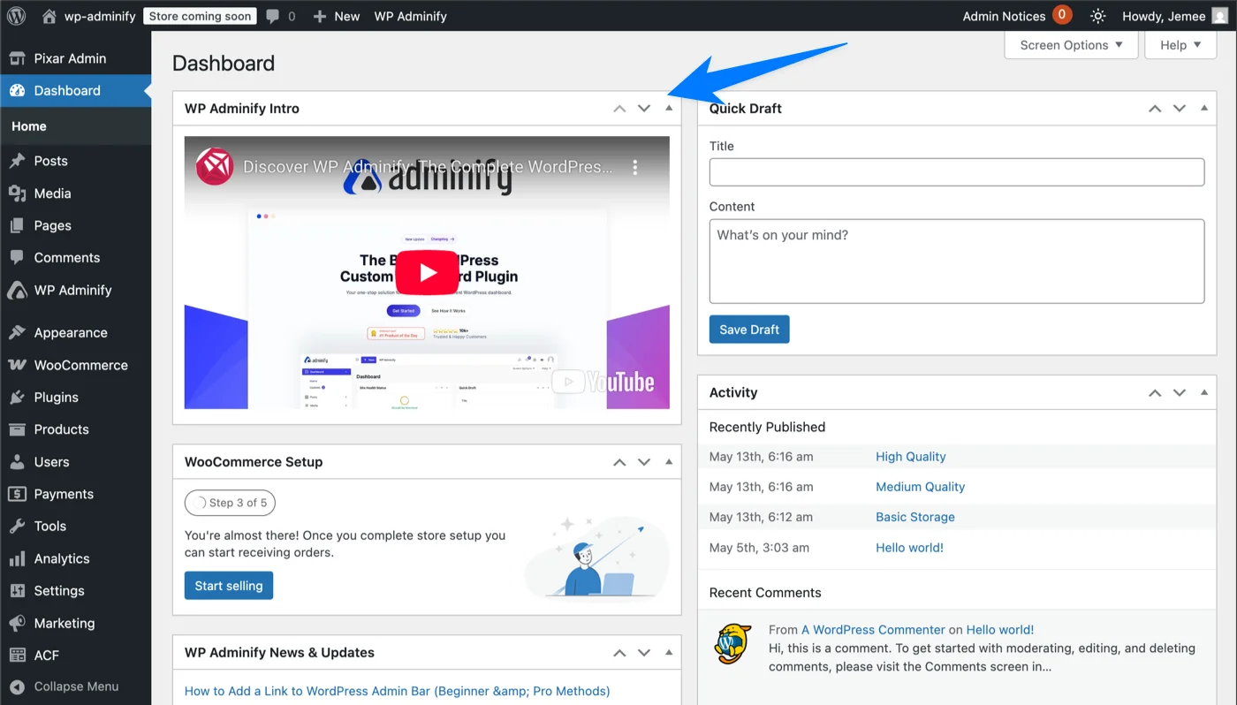Click the Start selling button
1237x705 pixels.
(x=229, y=586)
